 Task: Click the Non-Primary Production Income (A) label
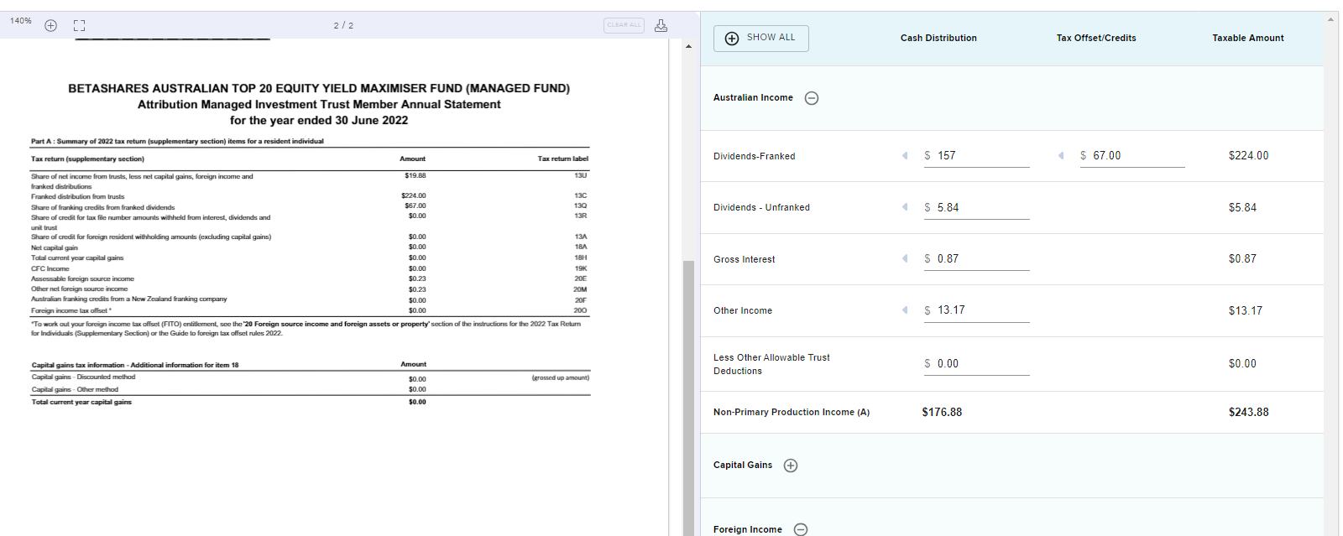792,413
